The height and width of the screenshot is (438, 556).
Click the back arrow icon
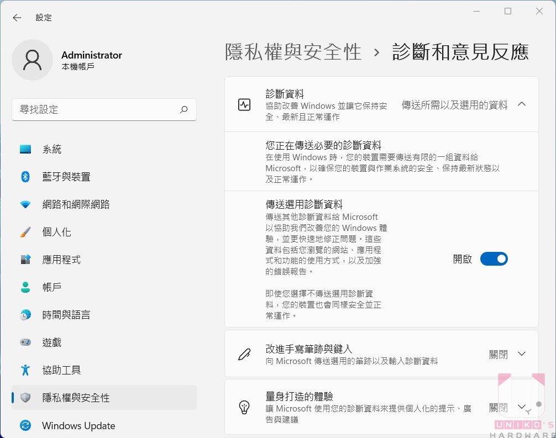point(17,18)
